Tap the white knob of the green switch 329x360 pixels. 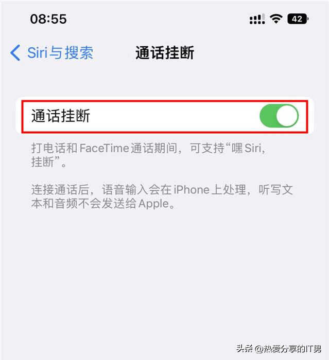[x=286, y=116]
